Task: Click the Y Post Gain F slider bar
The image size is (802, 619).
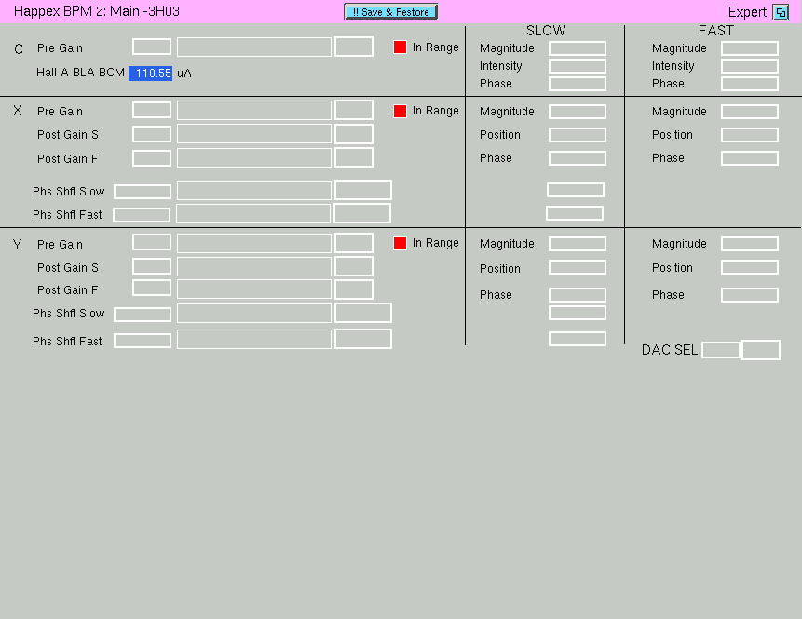Action: point(254,289)
